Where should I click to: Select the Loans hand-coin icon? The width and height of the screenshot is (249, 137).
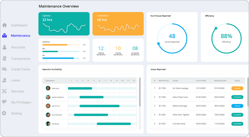pyautogui.click(x=4, y=80)
